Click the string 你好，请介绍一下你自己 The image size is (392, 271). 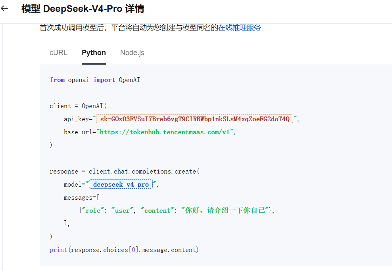[x=225, y=210]
